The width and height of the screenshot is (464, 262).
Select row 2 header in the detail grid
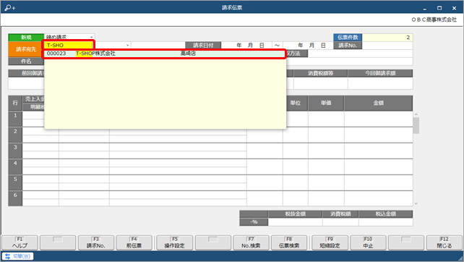[15, 135]
